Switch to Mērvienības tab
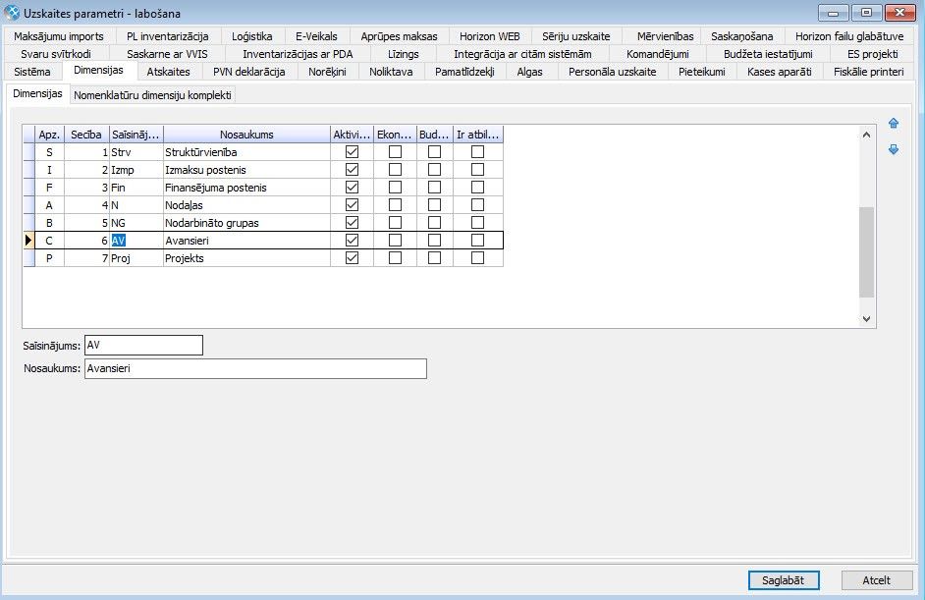This screenshot has height=600, width=925. 665,36
